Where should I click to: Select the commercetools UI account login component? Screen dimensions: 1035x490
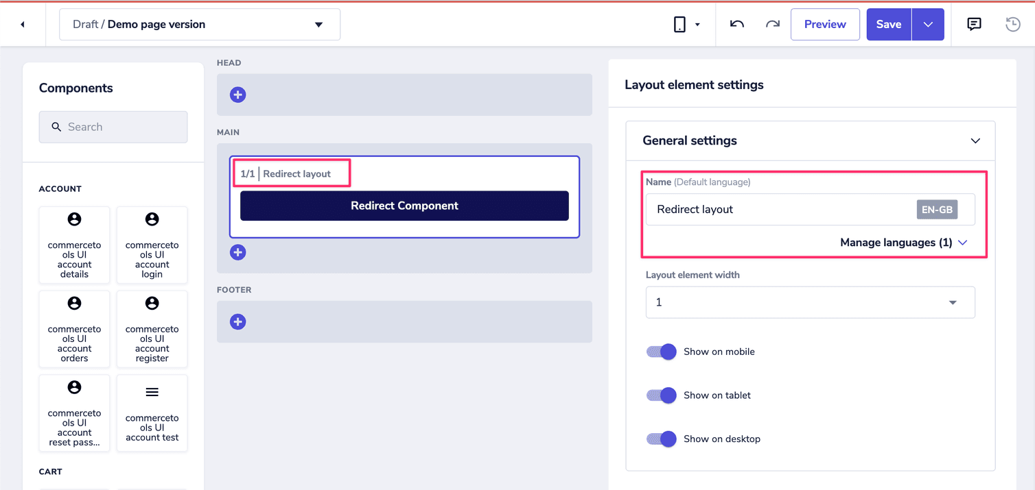click(152, 245)
